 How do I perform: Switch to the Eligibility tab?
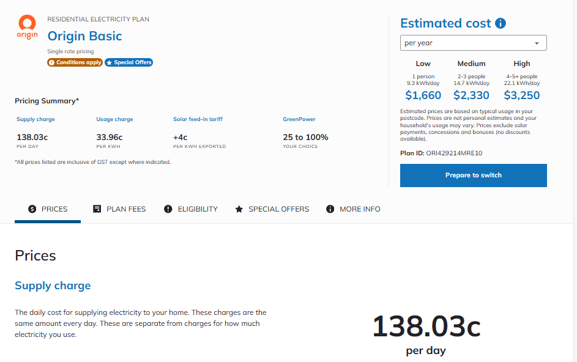pyautogui.click(x=191, y=209)
